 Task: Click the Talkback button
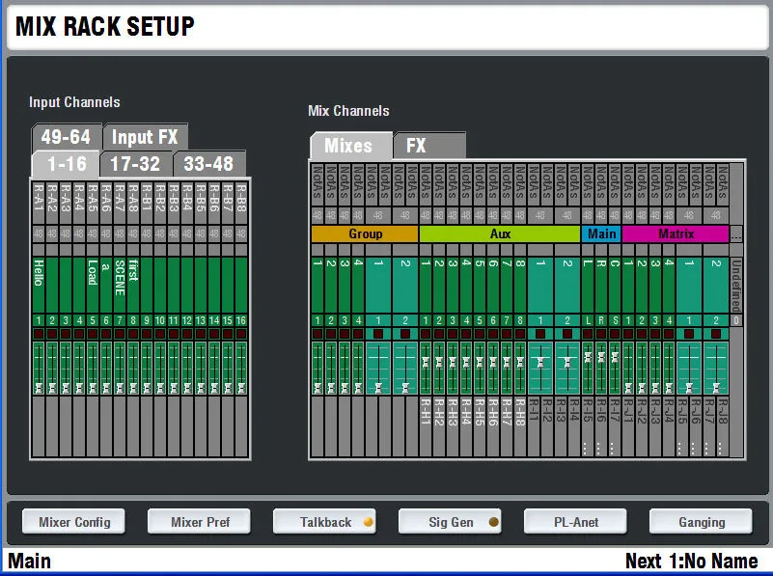click(x=324, y=522)
